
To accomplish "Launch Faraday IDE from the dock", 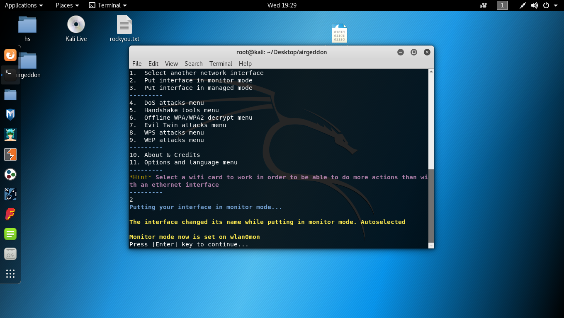I will point(10,214).
